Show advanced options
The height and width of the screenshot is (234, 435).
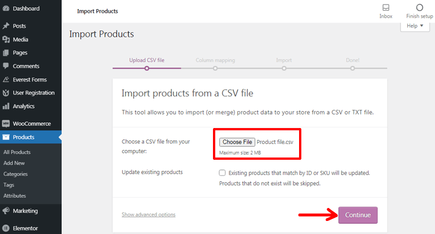pyautogui.click(x=148, y=215)
